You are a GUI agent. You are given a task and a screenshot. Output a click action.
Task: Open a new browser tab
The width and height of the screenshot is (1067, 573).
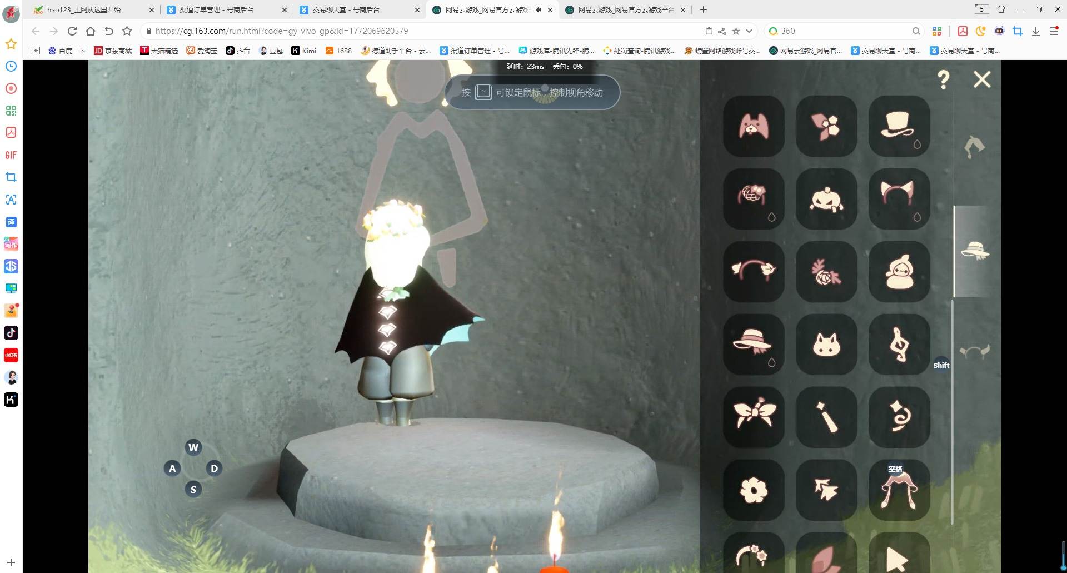click(x=704, y=9)
